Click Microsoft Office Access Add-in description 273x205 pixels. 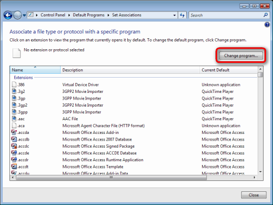91,132
